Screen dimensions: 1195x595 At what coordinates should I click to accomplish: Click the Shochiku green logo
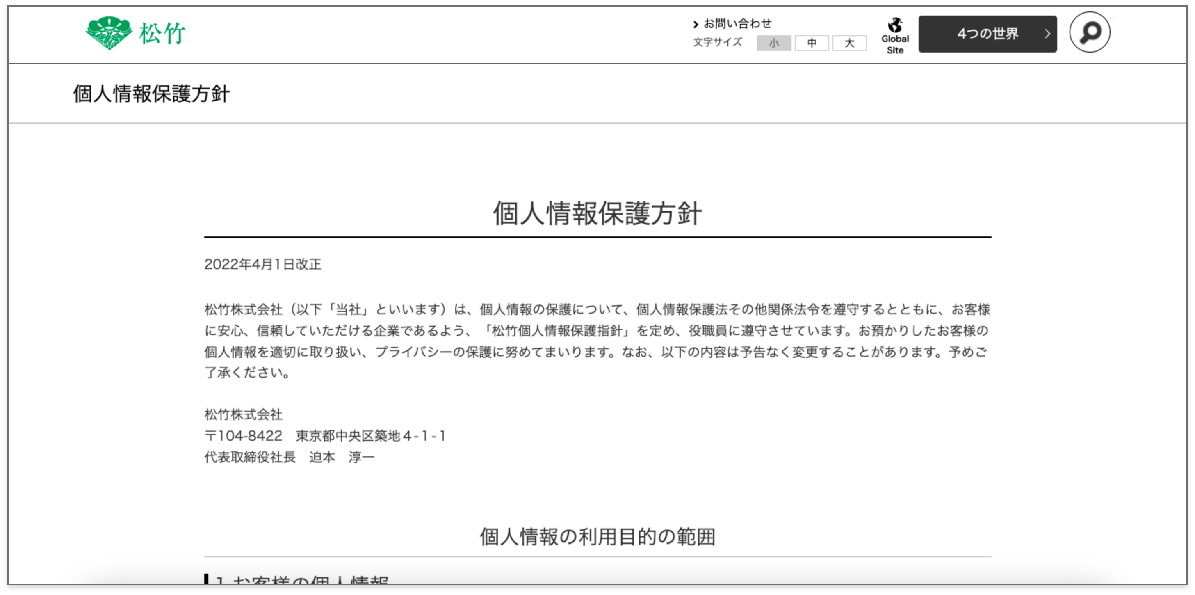[135, 33]
